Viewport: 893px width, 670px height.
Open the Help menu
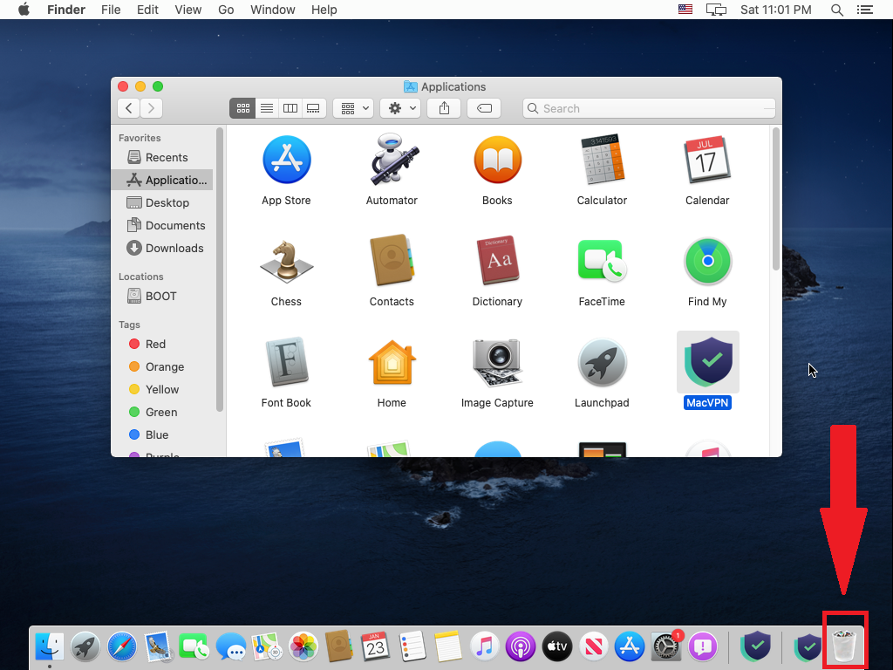click(324, 10)
